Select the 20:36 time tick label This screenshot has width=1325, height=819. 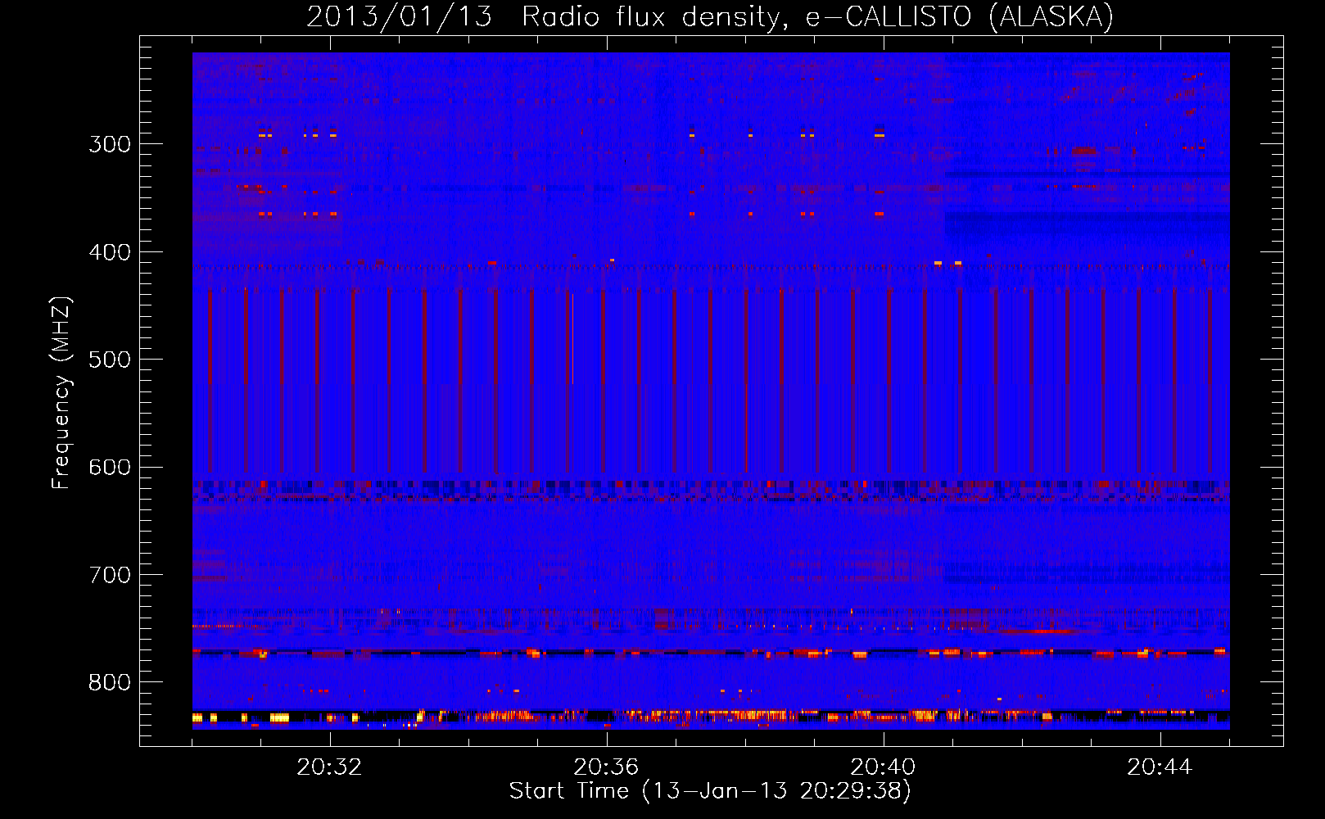click(606, 767)
